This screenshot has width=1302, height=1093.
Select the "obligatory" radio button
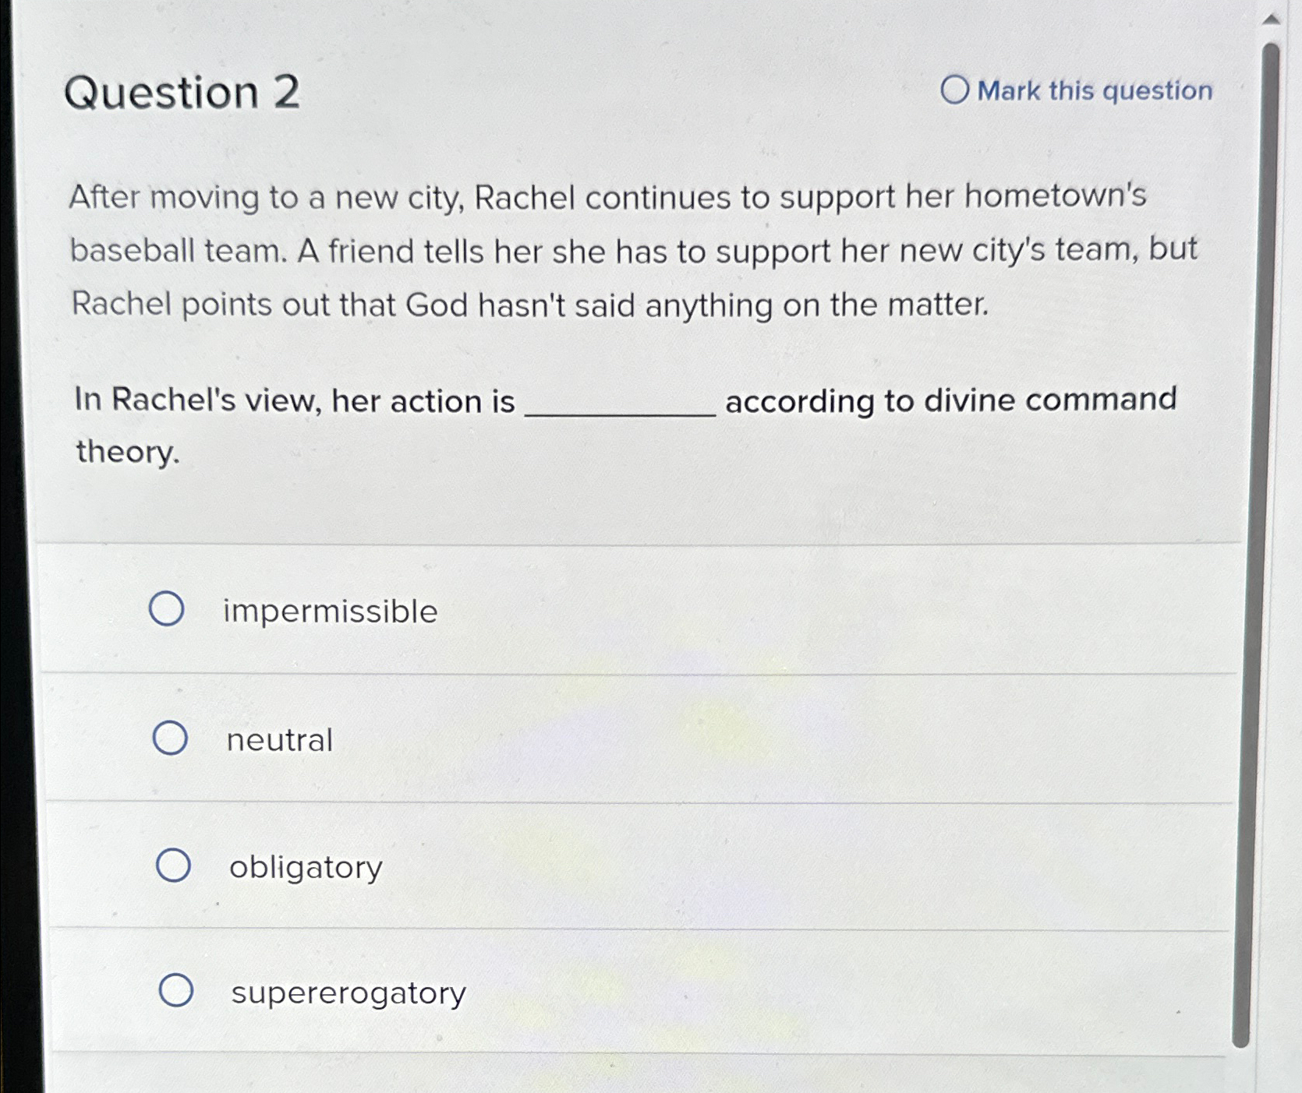(x=173, y=866)
